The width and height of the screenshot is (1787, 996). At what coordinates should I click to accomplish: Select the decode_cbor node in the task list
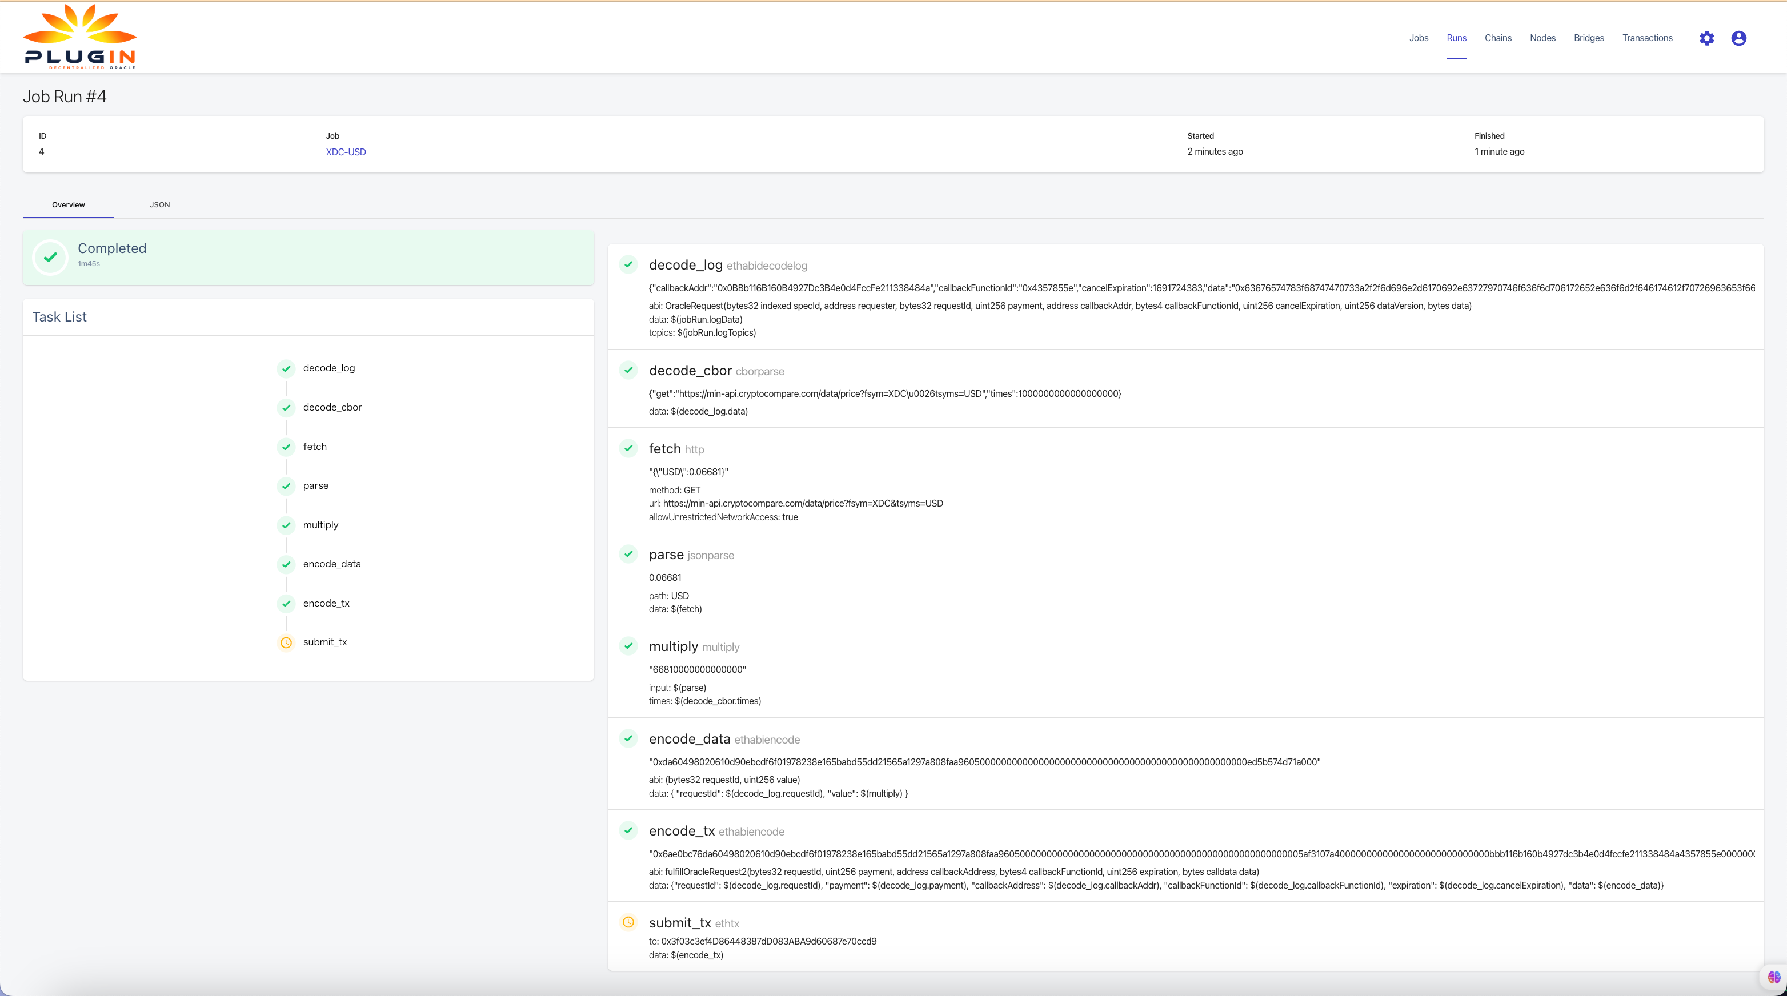333,407
